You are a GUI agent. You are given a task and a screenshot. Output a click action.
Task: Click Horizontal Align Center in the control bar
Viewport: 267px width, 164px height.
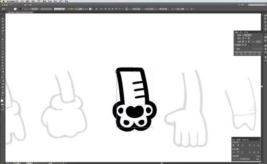(109, 9)
